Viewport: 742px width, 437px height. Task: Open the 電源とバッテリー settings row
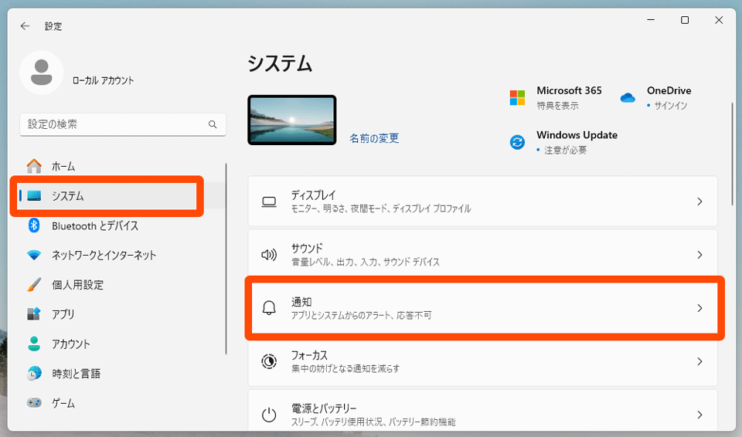[482, 411]
